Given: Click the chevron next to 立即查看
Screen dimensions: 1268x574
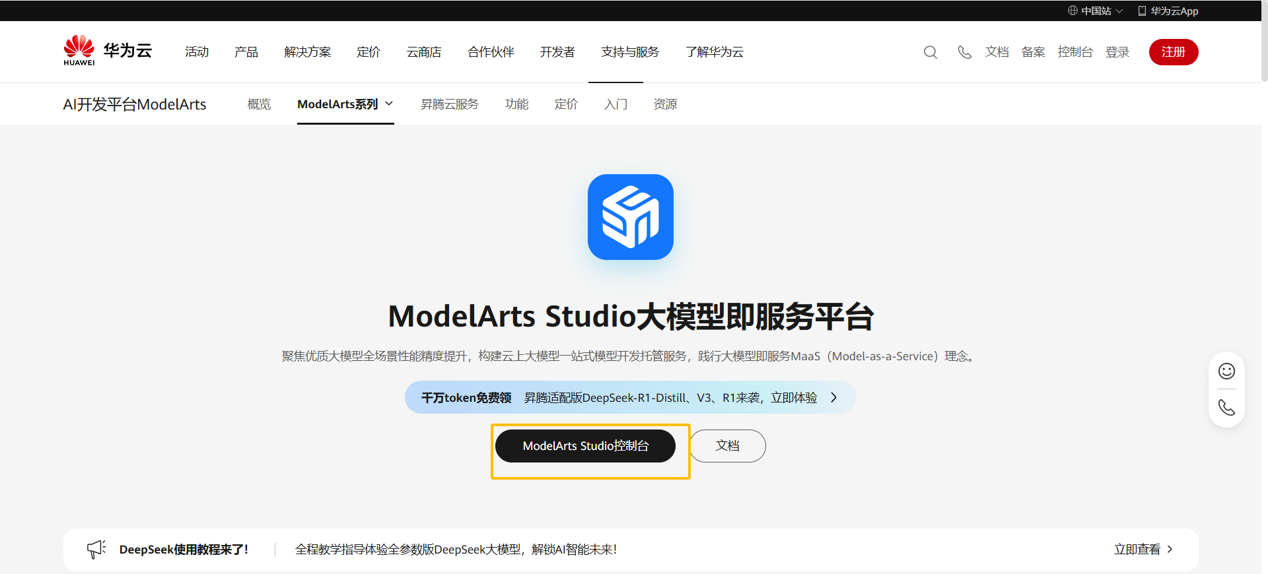Looking at the screenshot, I should pyautogui.click(x=1170, y=549).
